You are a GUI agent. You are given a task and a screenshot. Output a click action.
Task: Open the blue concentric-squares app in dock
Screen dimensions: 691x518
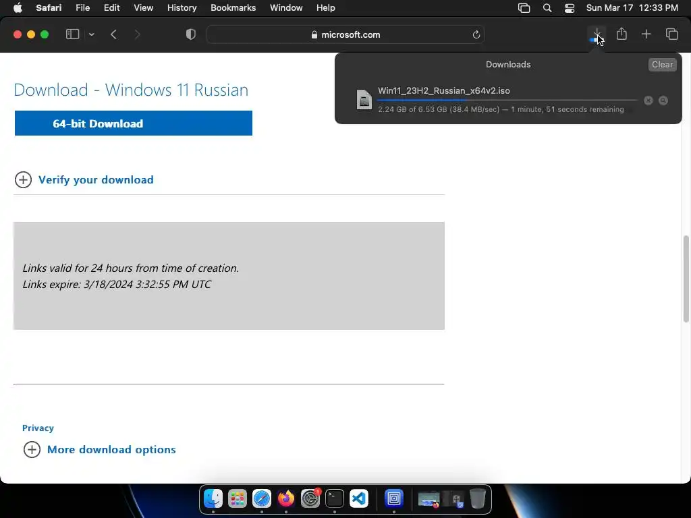[x=394, y=498]
